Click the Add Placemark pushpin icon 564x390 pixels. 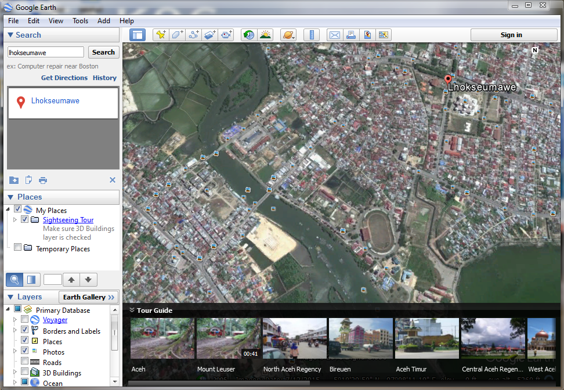click(x=160, y=35)
